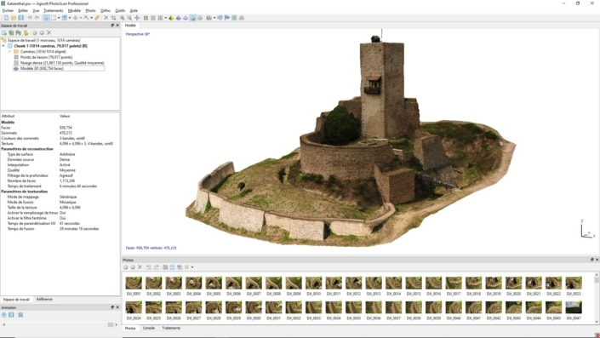Click Remove items X in workspace toolbar
Viewport: 600px width, 338px height.
(x=49, y=32)
